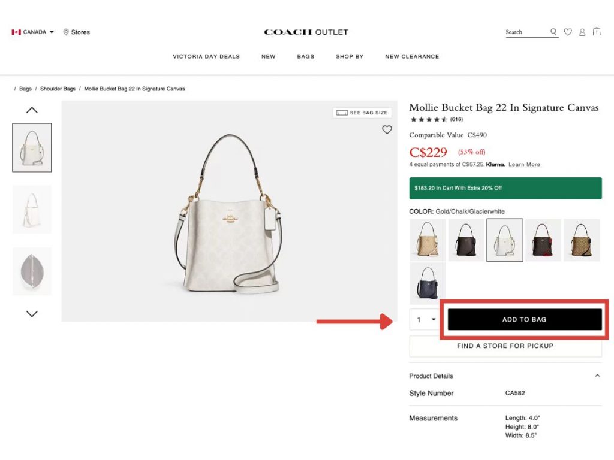Collapse the Product Details section
This screenshot has width=614, height=460.
coord(597,376)
